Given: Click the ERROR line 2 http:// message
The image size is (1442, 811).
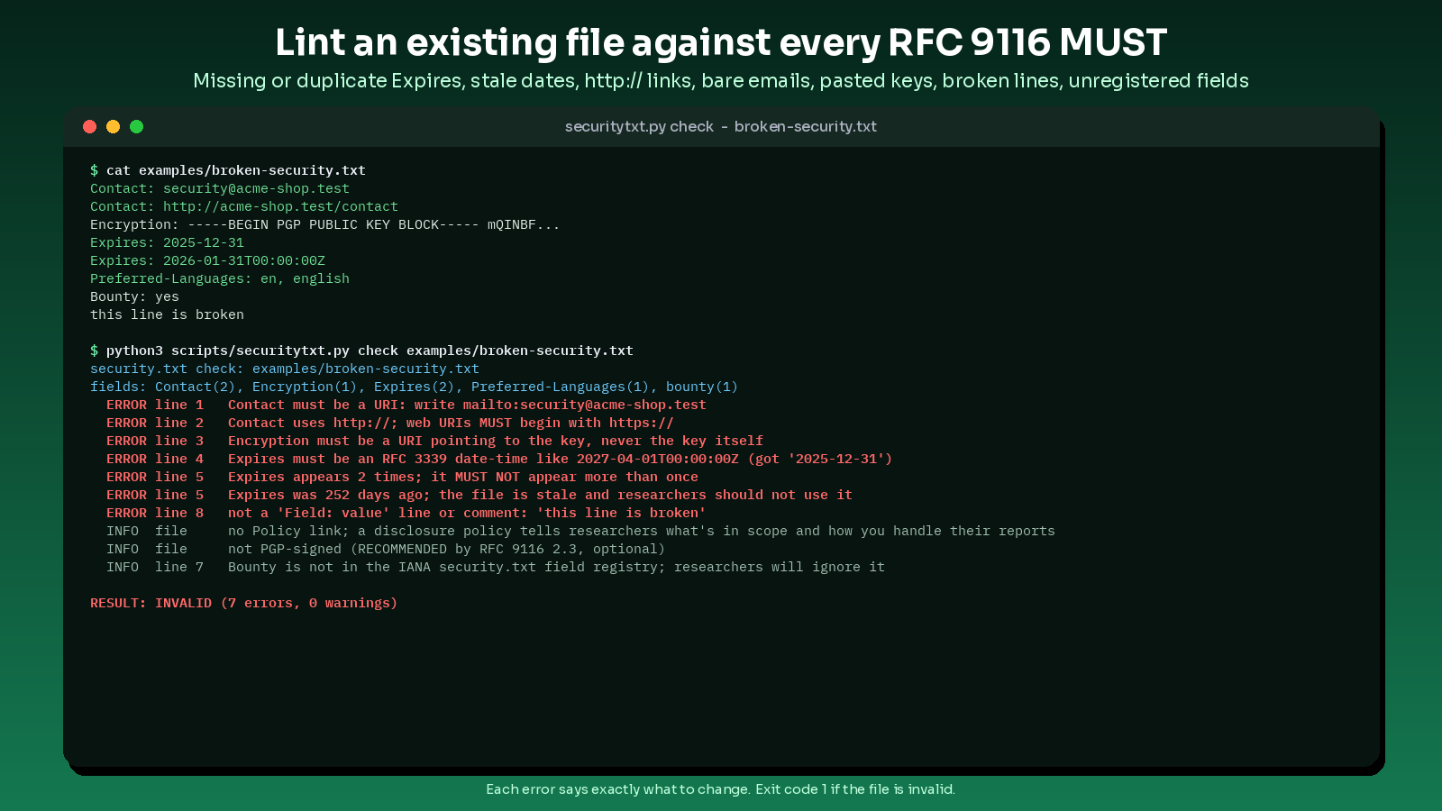Looking at the screenshot, I should click(390, 423).
